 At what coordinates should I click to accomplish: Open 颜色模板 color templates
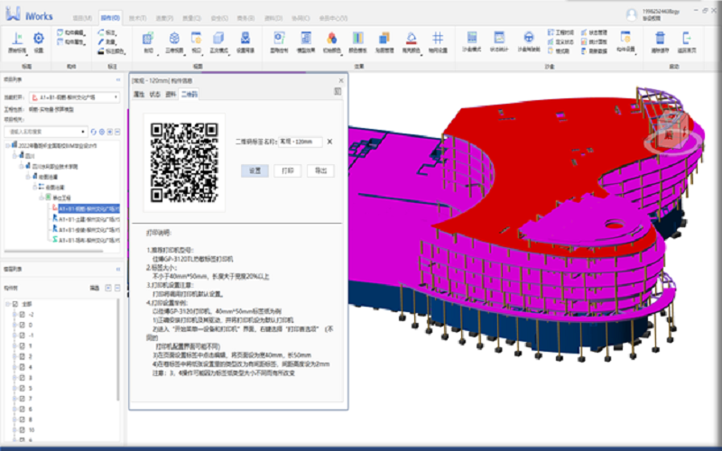pyautogui.click(x=357, y=41)
